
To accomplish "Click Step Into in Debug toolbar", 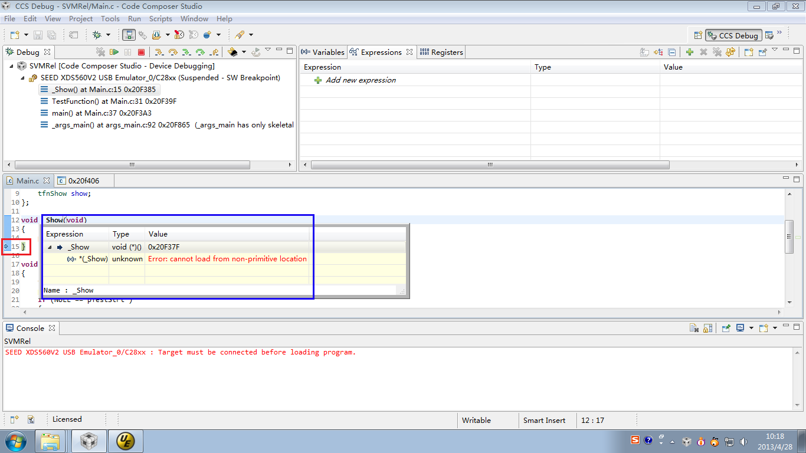I will [x=159, y=52].
